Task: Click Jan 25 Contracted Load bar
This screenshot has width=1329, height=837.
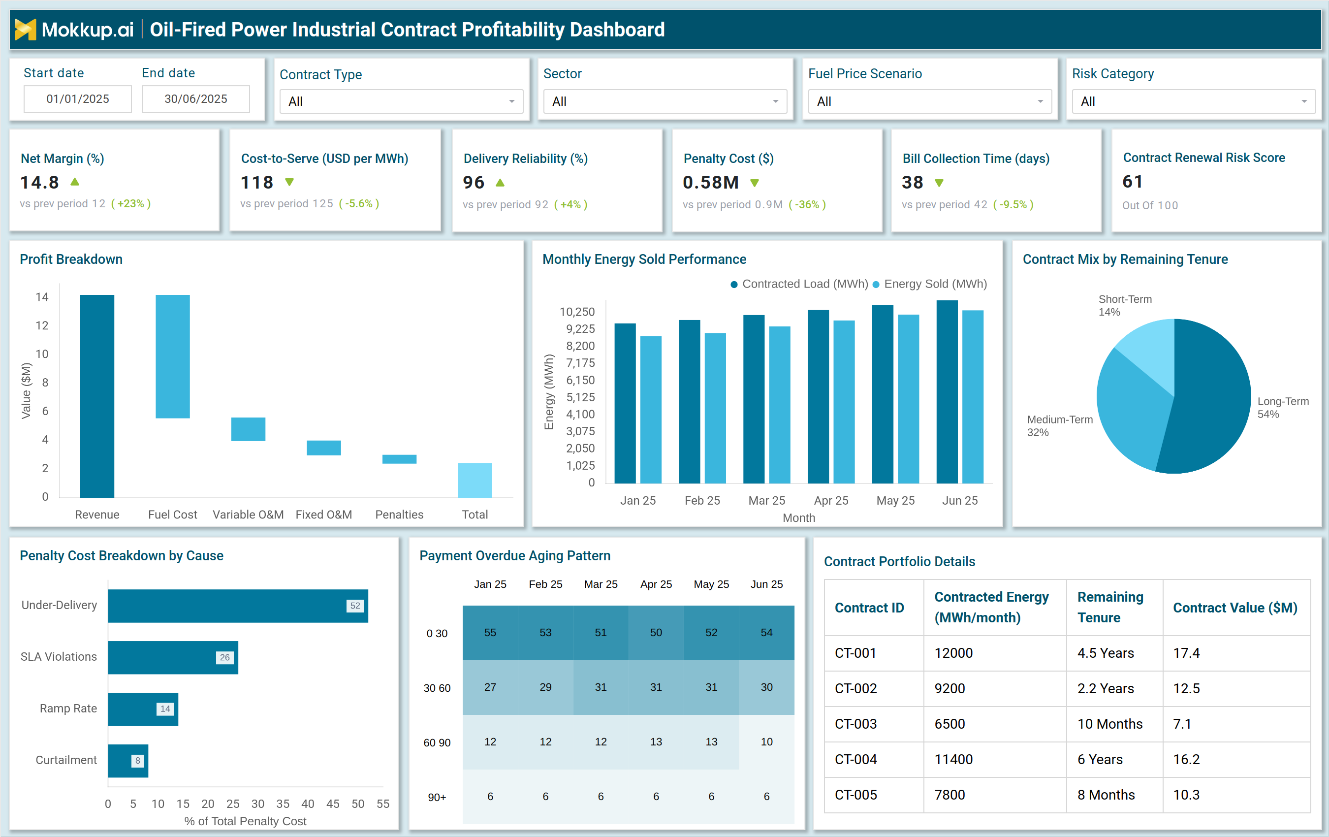Action: (625, 404)
